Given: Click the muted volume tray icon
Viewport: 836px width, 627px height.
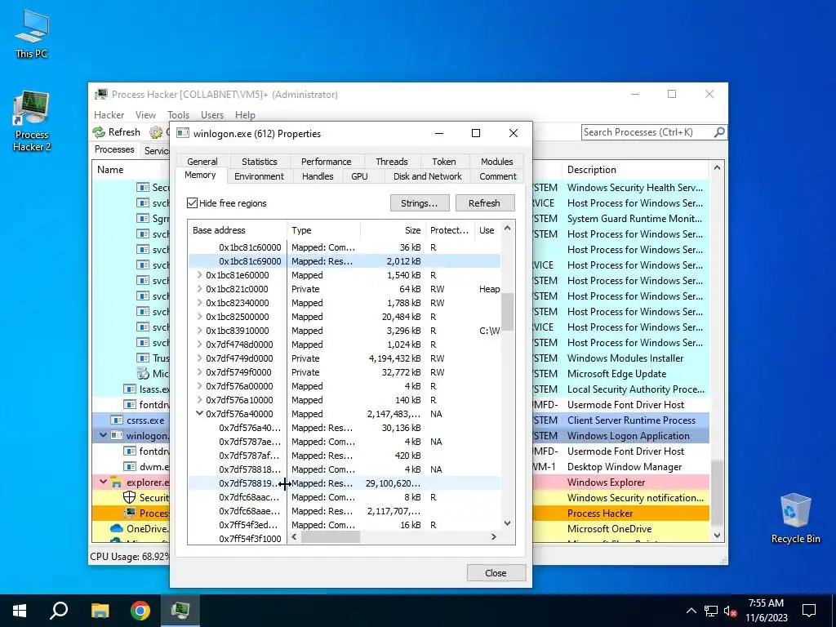Looking at the screenshot, I should click(x=730, y=611).
